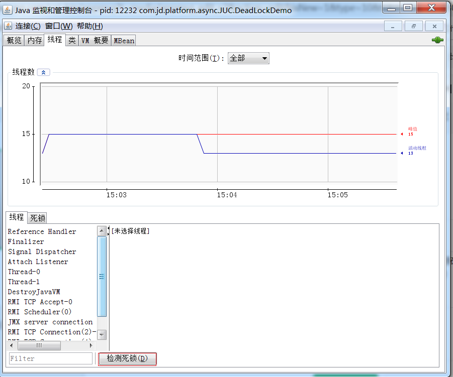This screenshot has height=377, width=453.
Task: Click the thread list horizontal scroll-right arrow
Action: pyautogui.click(x=92, y=345)
